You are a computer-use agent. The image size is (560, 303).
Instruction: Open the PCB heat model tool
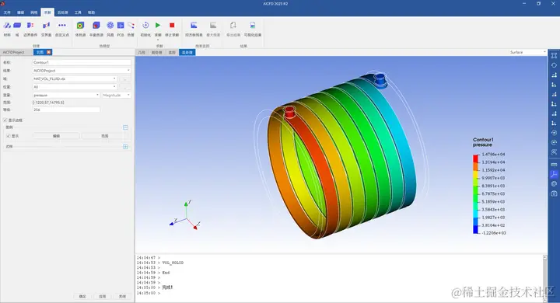tap(121, 26)
